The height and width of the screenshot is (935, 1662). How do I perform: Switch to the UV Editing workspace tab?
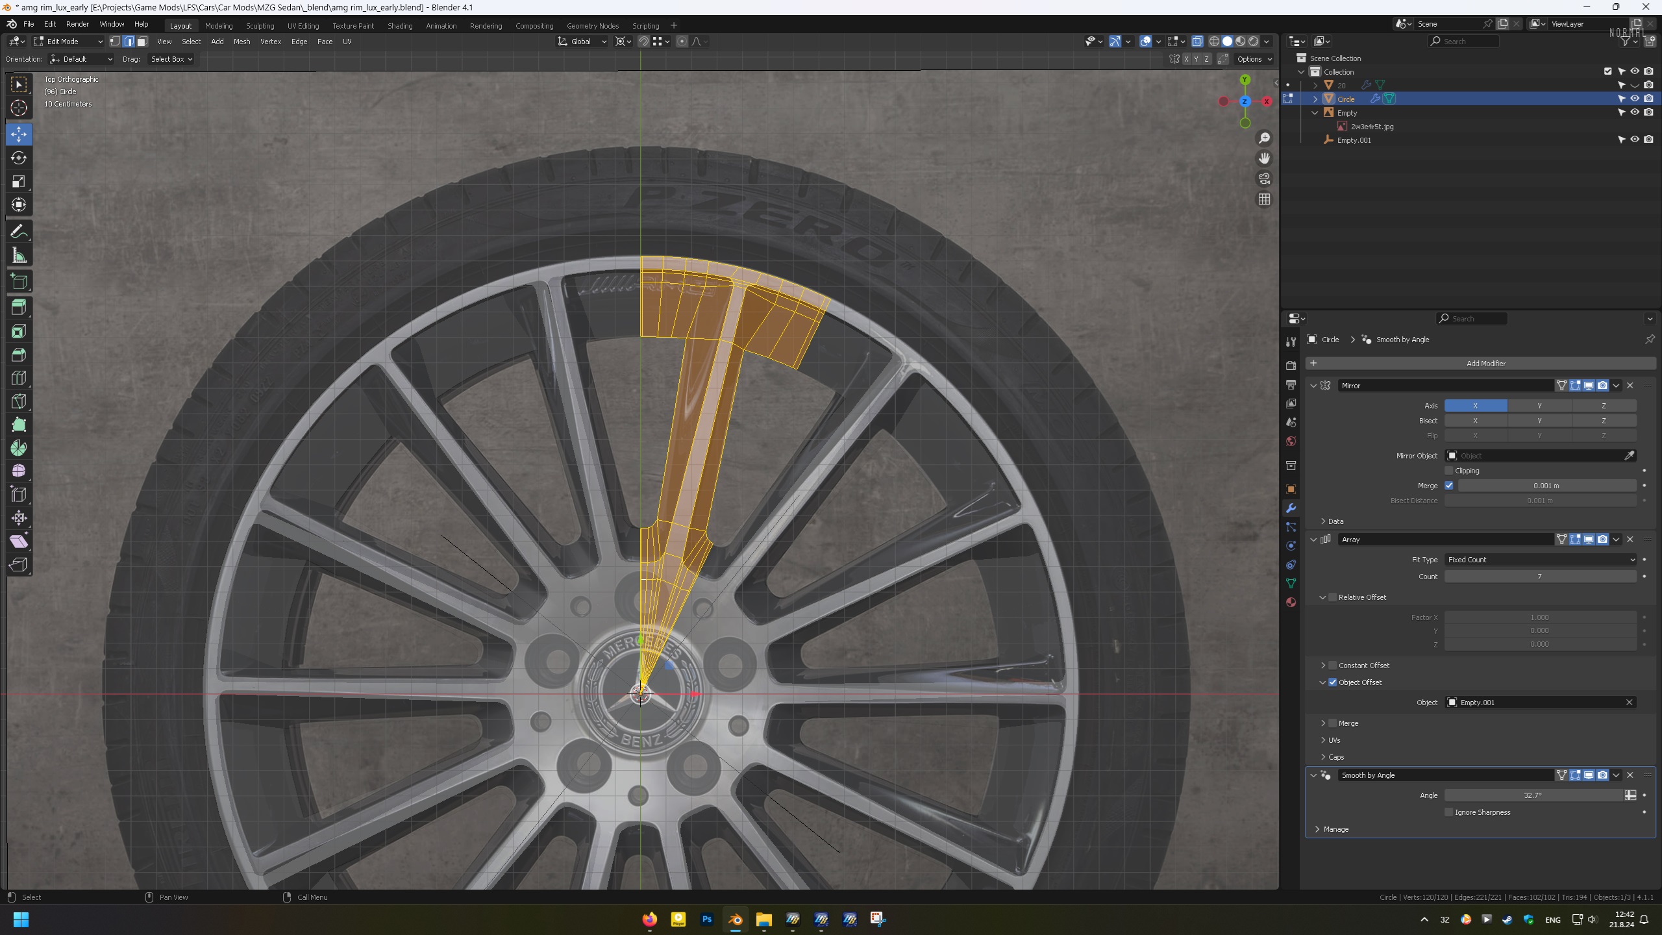coord(303,26)
